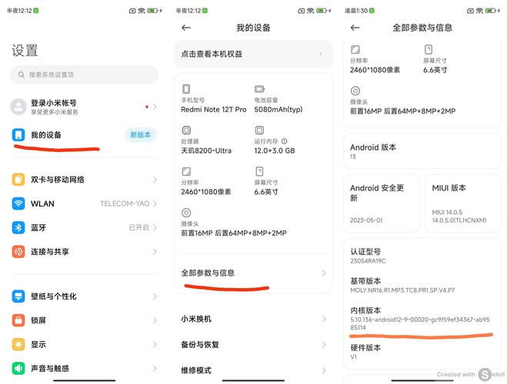Open 全部参数与信息 chevron arrow
The width and height of the screenshot is (507, 384).
tap(324, 273)
